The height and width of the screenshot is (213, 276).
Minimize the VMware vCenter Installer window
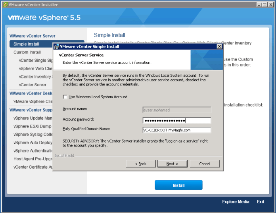(259, 5)
